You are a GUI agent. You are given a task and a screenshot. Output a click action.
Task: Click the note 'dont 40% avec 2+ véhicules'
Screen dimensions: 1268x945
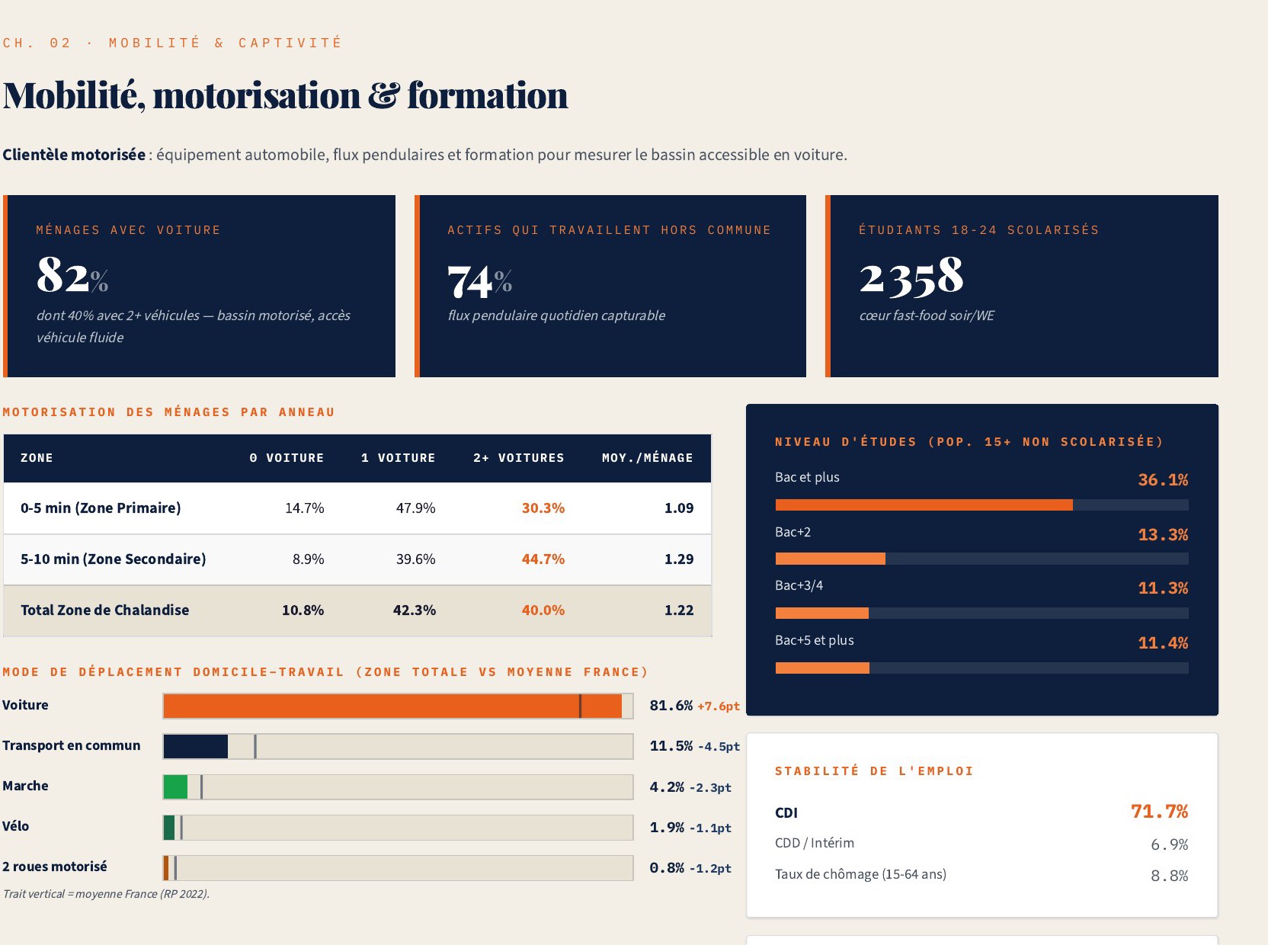118,316
